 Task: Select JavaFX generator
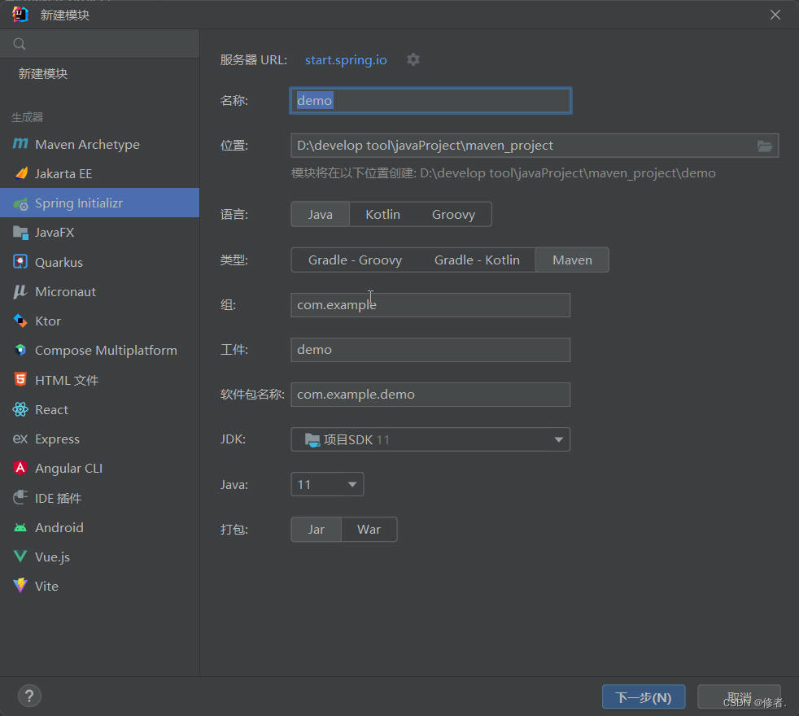point(100,233)
